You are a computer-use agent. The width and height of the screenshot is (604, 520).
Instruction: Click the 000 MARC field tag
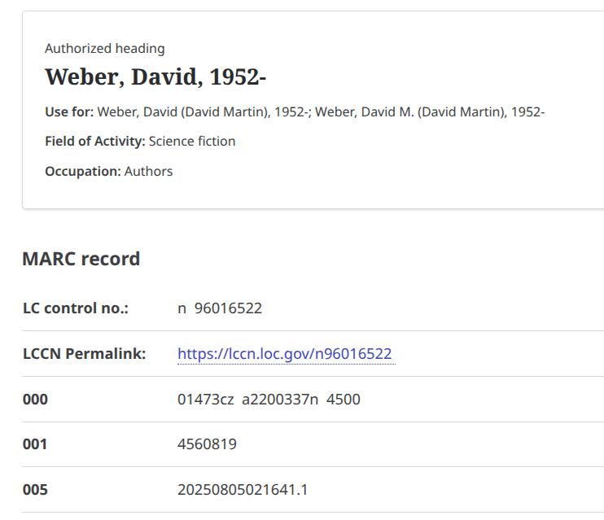[35, 400]
